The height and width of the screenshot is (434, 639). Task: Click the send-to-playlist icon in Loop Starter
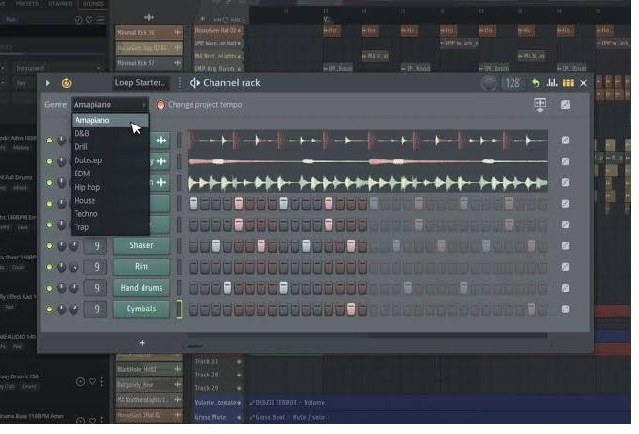[x=540, y=105]
